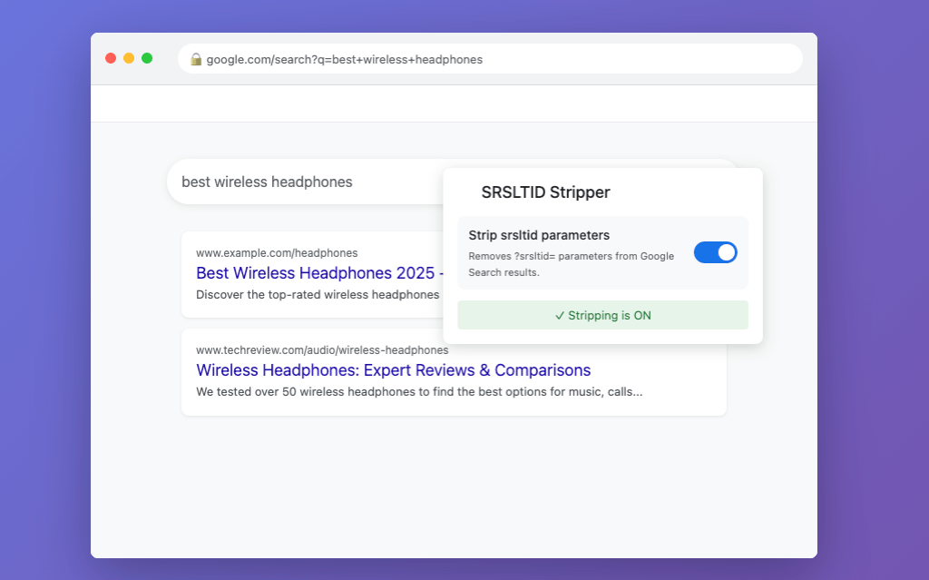The height and width of the screenshot is (580, 929).
Task: Click the padlock icon in the address bar
Action: coord(196,58)
